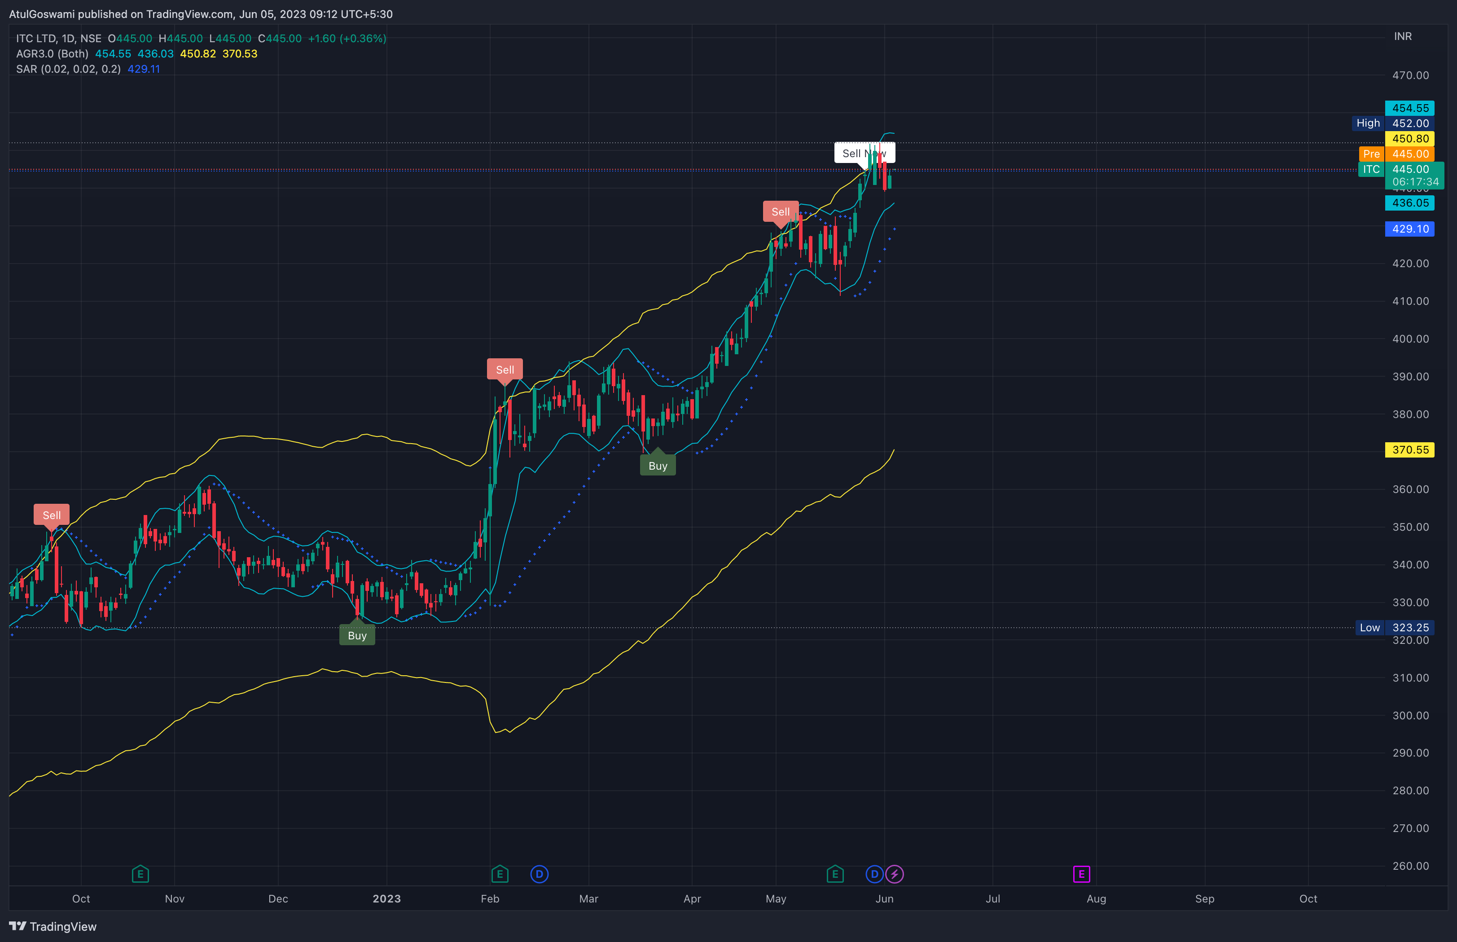1457x942 pixels.
Task: Click the Sell signal label in early February
Action: pyautogui.click(x=505, y=370)
